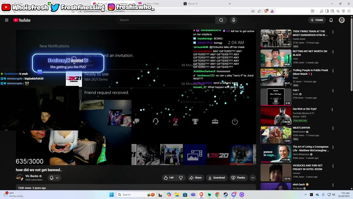Open options for TREN TWINS video
The image size is (353, 199).
coord(333,32)
